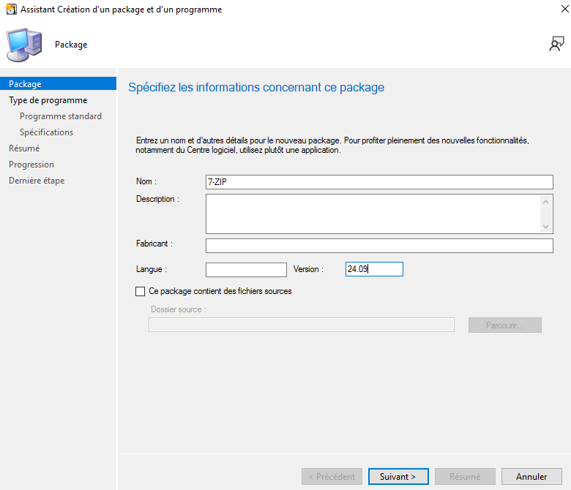Select 'Spécifications' in the sidebar

click(46, 132)
